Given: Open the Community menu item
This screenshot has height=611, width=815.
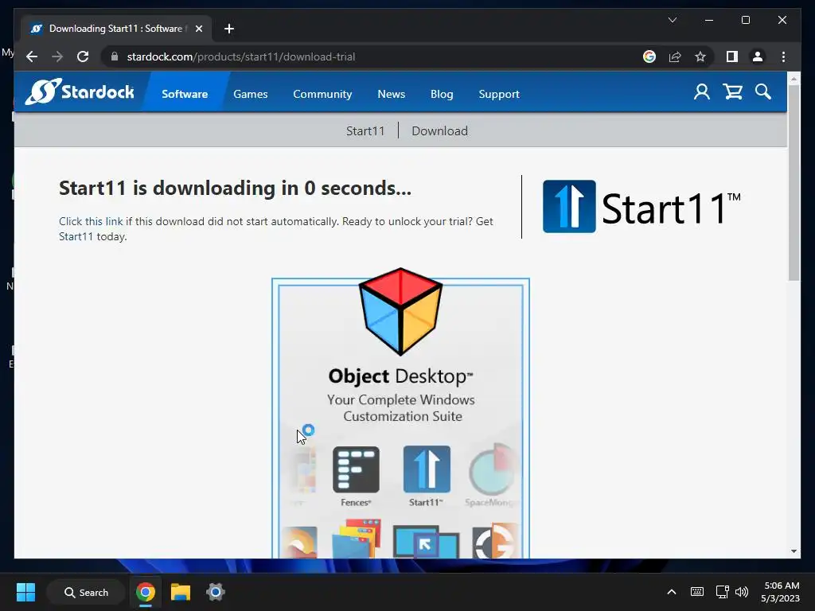Looking at the screenshot, I should click(x=322, y=94).
